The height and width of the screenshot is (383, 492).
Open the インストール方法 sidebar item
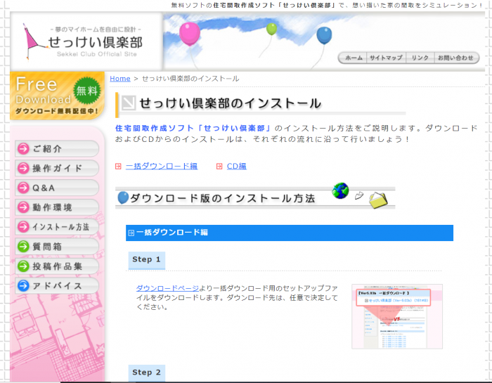(x=57, y=227)
